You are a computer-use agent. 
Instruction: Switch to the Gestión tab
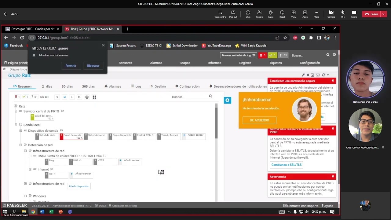pyautogui.click(x=158, y=86)
